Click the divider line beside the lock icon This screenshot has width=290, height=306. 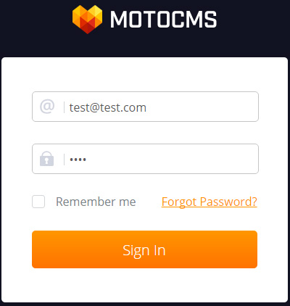tap(64, 160)
